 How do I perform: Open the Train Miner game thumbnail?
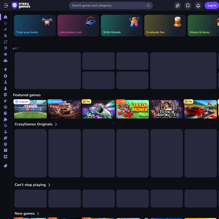[132, 109]
